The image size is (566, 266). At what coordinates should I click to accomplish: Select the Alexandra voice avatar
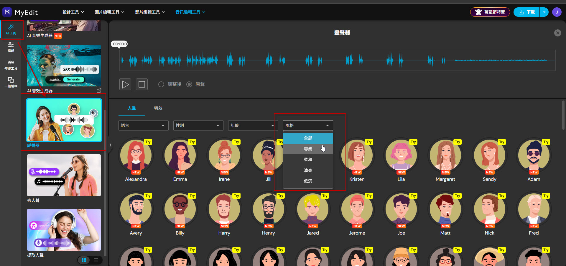point(136,155)
